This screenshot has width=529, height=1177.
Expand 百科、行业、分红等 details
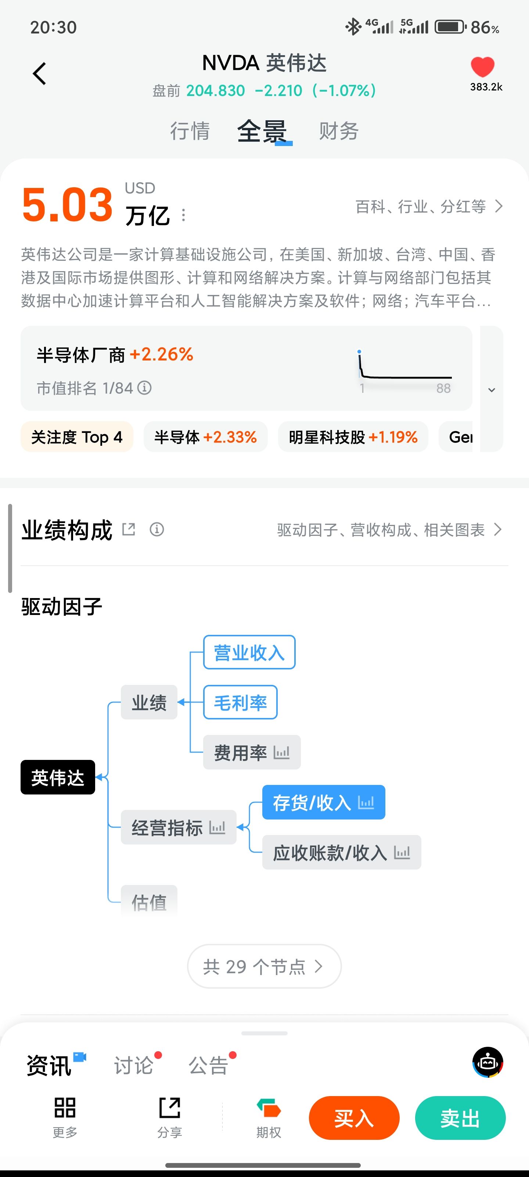click(x=429, y=206)
